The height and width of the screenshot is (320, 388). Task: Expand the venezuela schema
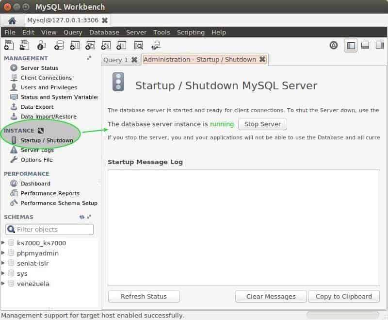3,284
